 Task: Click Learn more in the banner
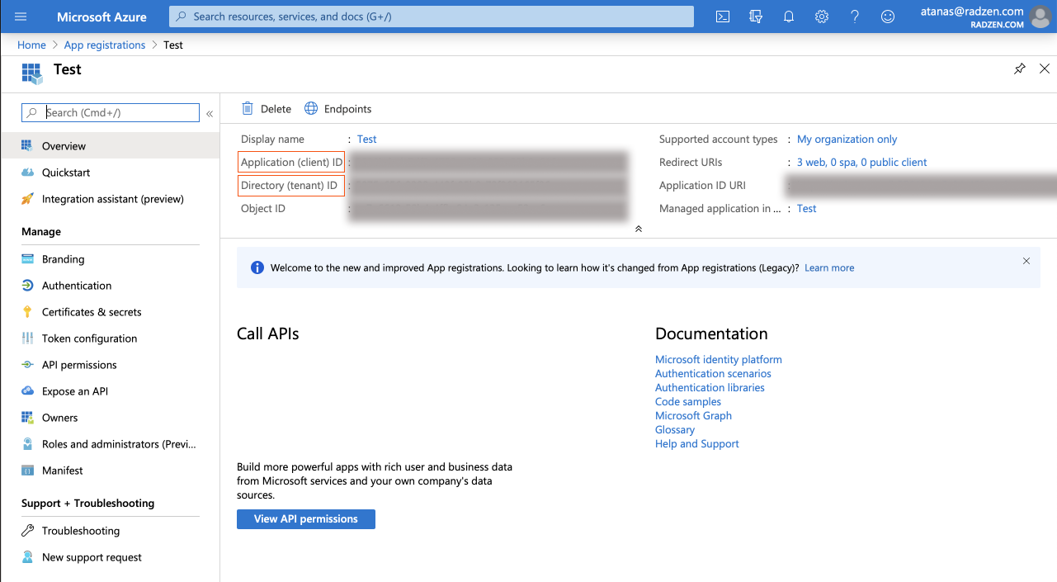829,267
